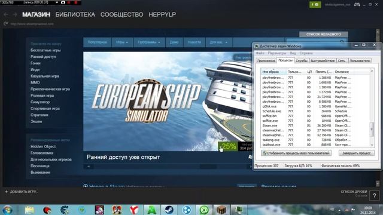Open the Steam help question mark

tap(374, 195)
